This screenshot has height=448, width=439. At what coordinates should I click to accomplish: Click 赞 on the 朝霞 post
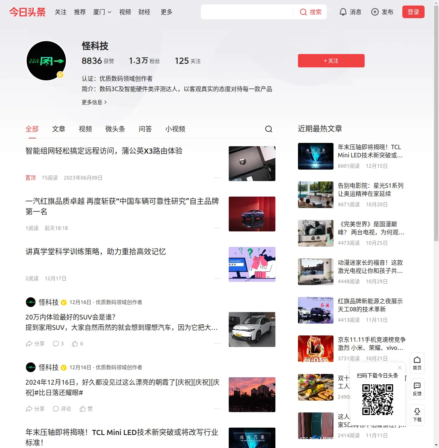pos(86,409)
